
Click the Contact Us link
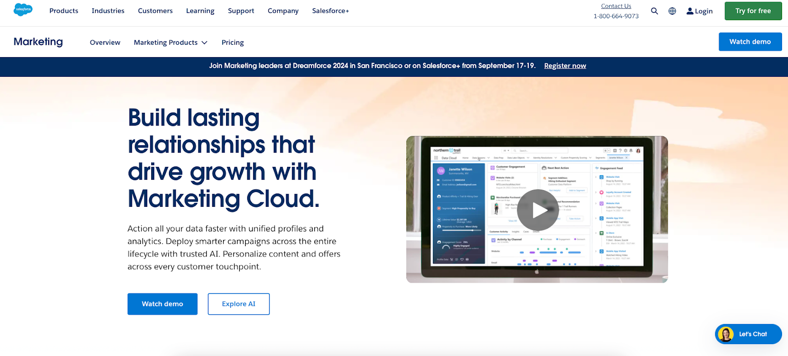(x=616, y=6)
